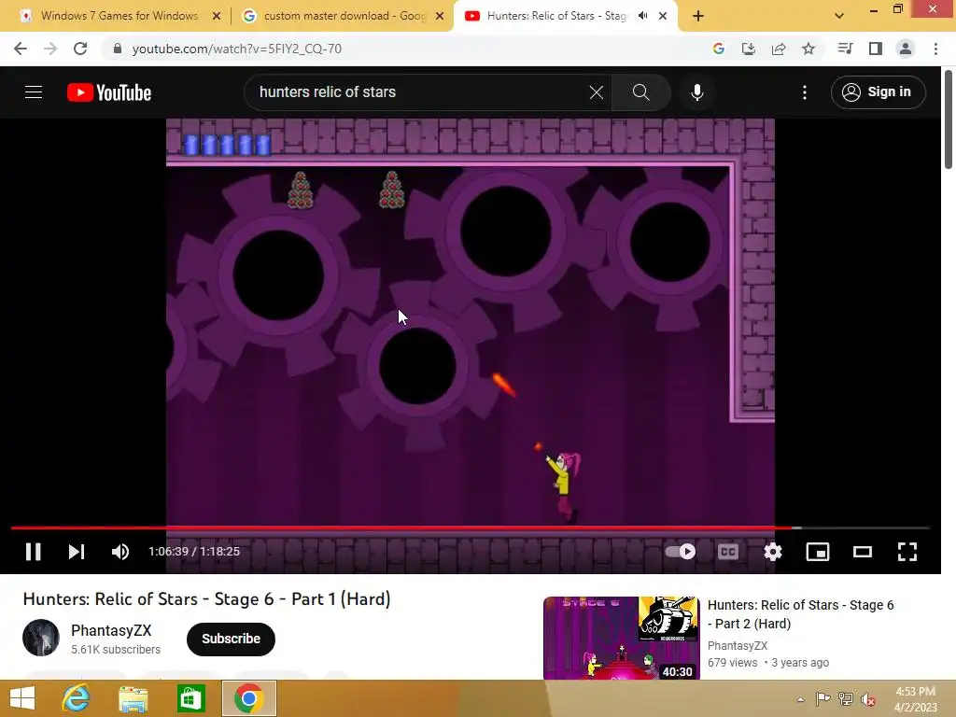Switch to custom master download tab

click(x=342, y=16)
